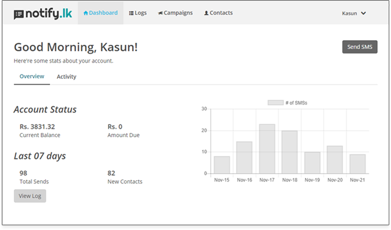Click the Nov-21 bar in the chart
Viewport: 391px width, 230px height.
click(x=358, y=164)
